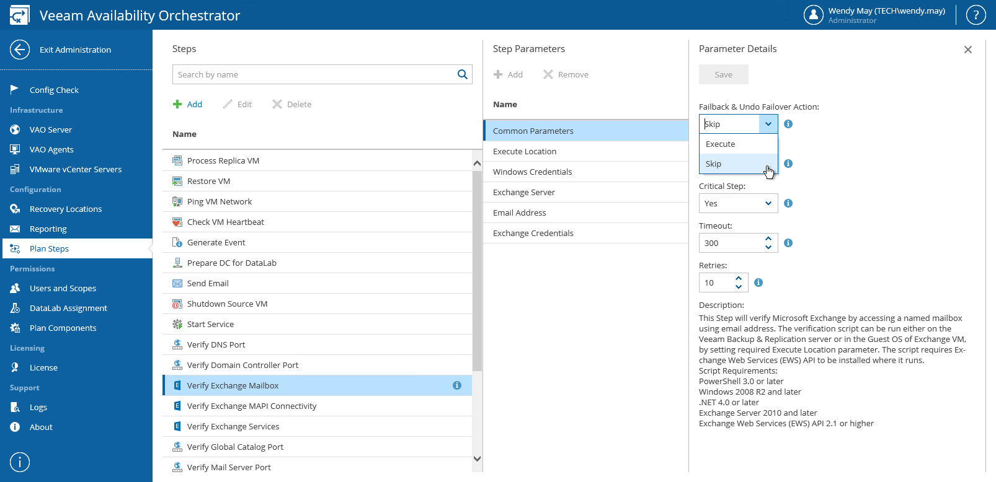Screen dimensions: 996x482
Task: Select the Prepare DC for DataLab icon
Action: pyautogui.click(x=177, y=263)
